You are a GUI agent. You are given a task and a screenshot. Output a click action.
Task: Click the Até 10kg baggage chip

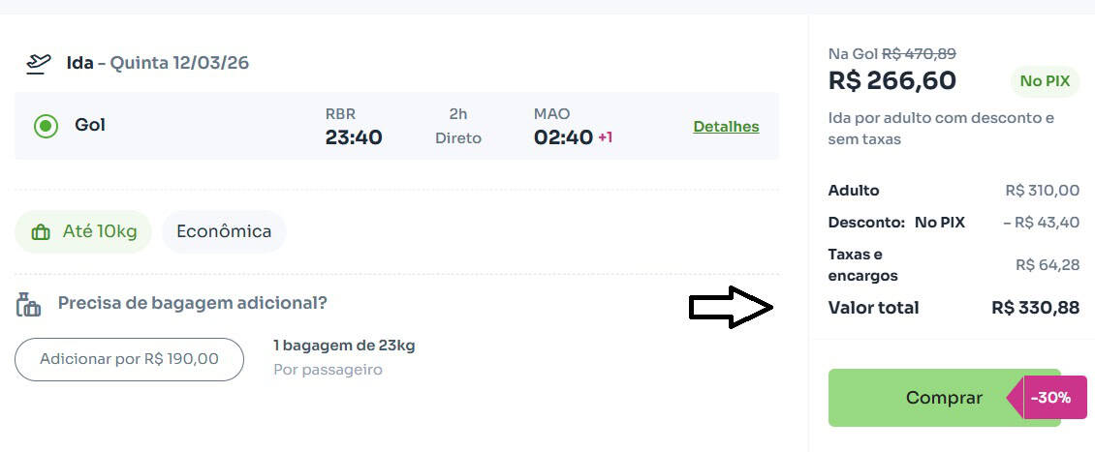83,232
